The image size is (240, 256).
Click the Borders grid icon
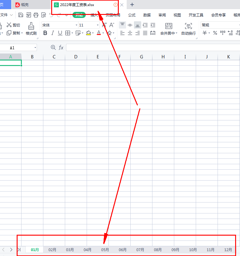68,33
